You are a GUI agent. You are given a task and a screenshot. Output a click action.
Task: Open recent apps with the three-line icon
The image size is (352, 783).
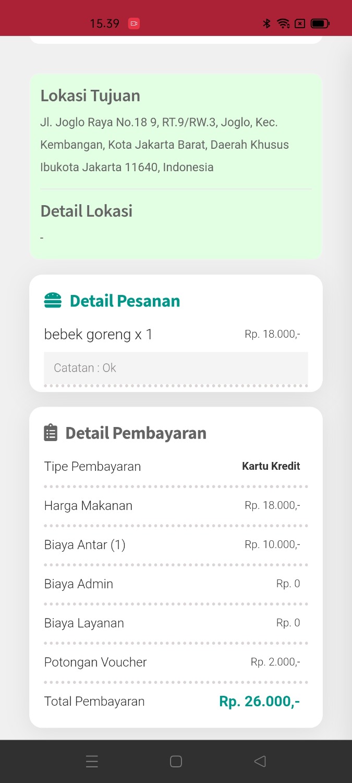[92, 762]
